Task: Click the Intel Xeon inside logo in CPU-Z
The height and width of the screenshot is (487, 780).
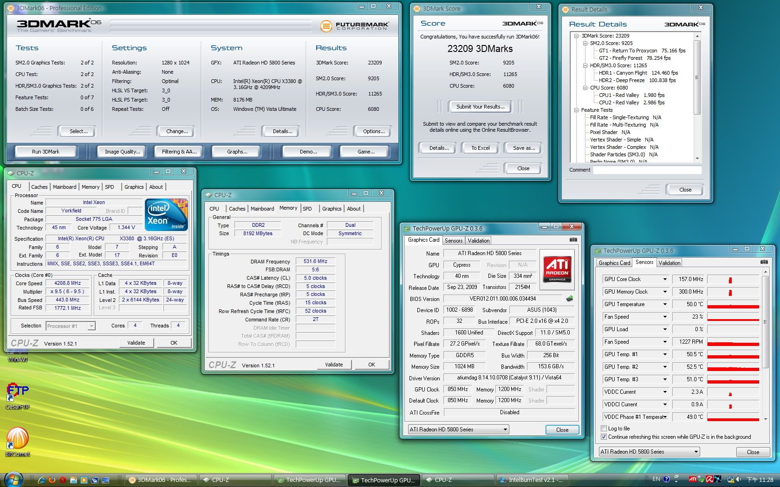Action: tap(166, 215)
